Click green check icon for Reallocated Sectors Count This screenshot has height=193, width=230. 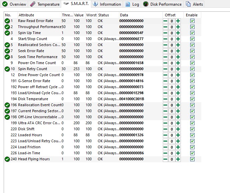tap(7, 45)
